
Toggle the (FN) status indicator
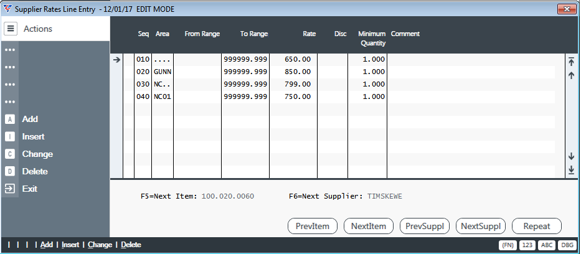point(508,245)
